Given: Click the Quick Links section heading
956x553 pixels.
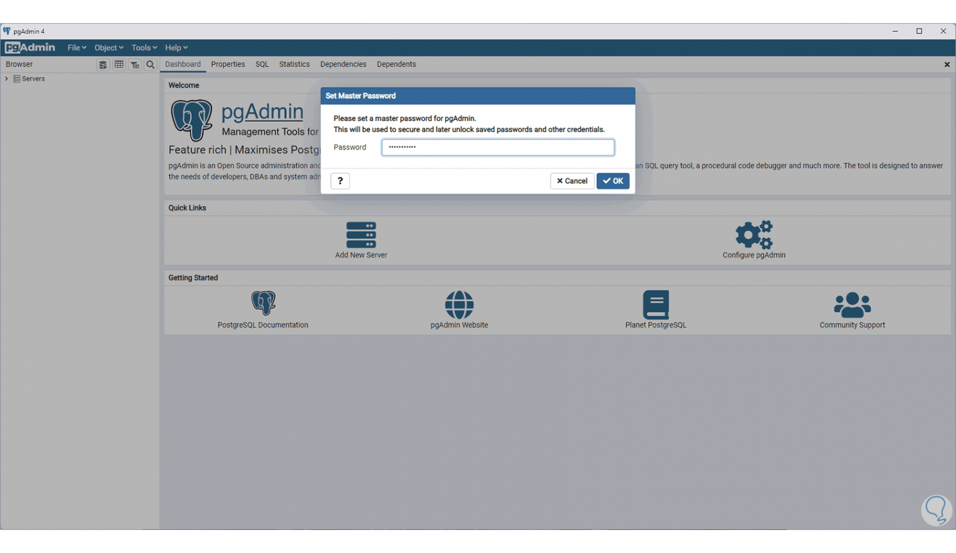Looking at the screenshot, I should pyautogui.click(x=187, y=208).
